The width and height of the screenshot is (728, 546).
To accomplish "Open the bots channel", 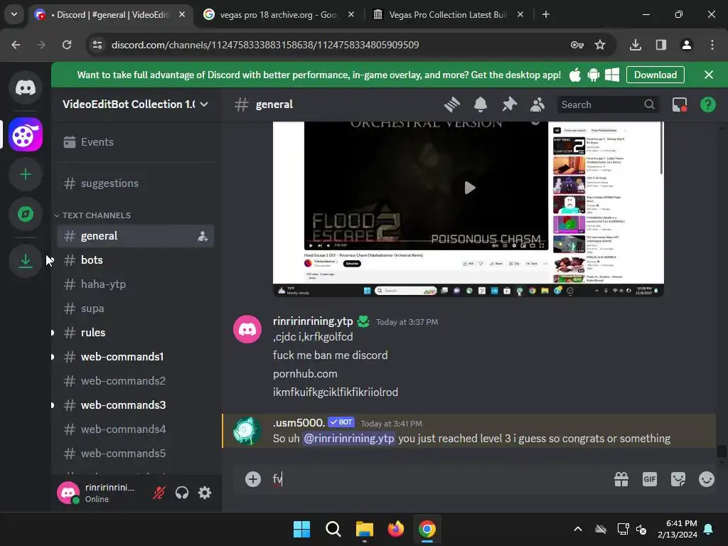I will pos(135,260).
